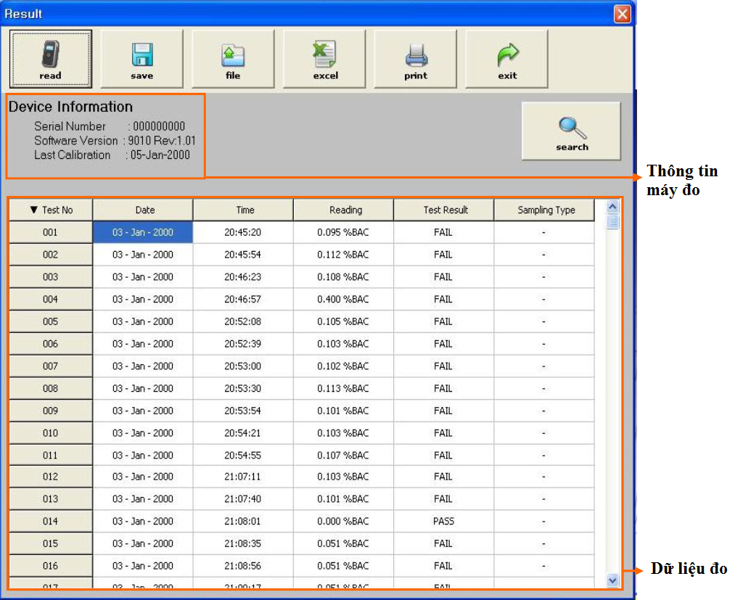
Task: Export data with the excel icon
Action: [x=325, y=59]
